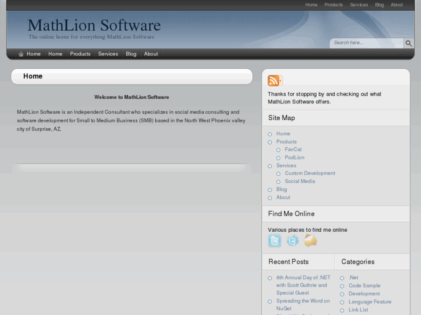This screenshot has width=421, height=315.
Task: Click 'Thanks for stopping by' sidebar text
Action: (x=324, y=98)
